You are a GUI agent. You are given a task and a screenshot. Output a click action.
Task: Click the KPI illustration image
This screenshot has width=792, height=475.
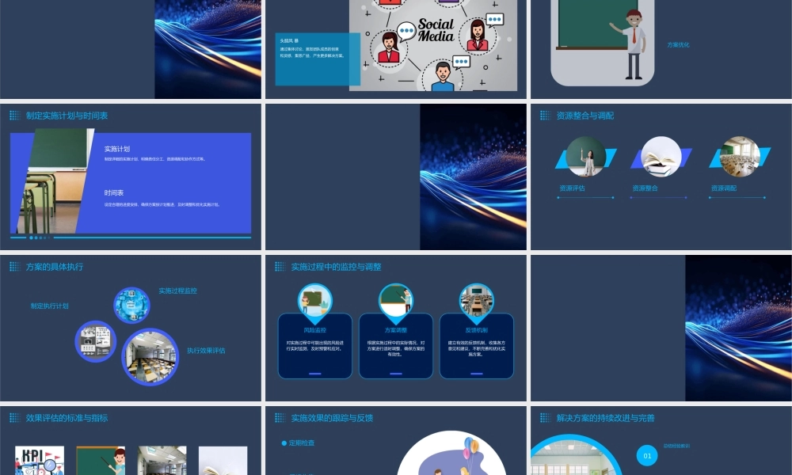pyautogui.click(x=40, y=461)
